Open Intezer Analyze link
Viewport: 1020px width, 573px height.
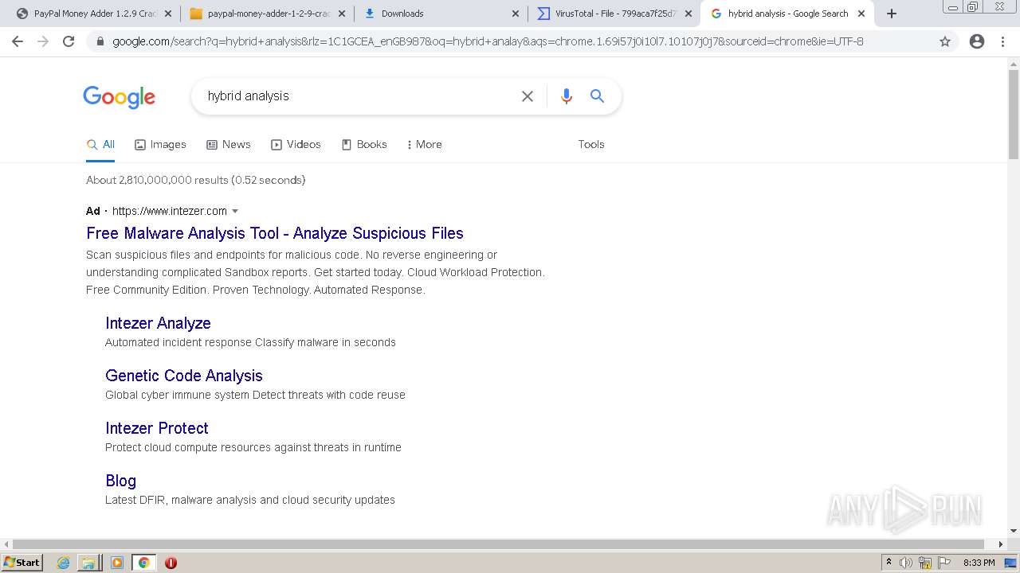click(x=158, y=323)
